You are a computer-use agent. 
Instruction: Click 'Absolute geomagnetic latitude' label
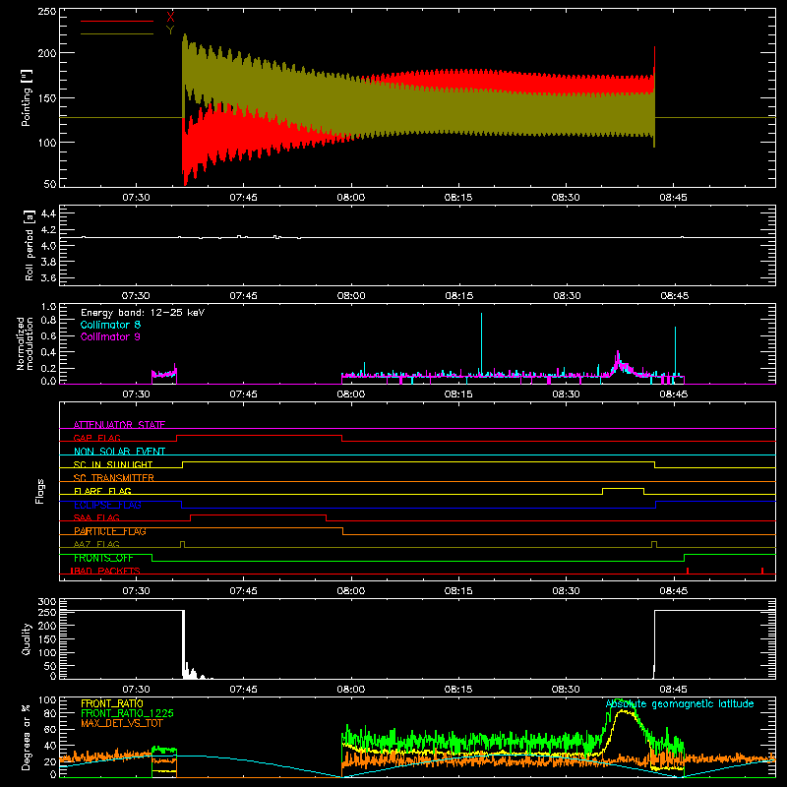(680, 703)
